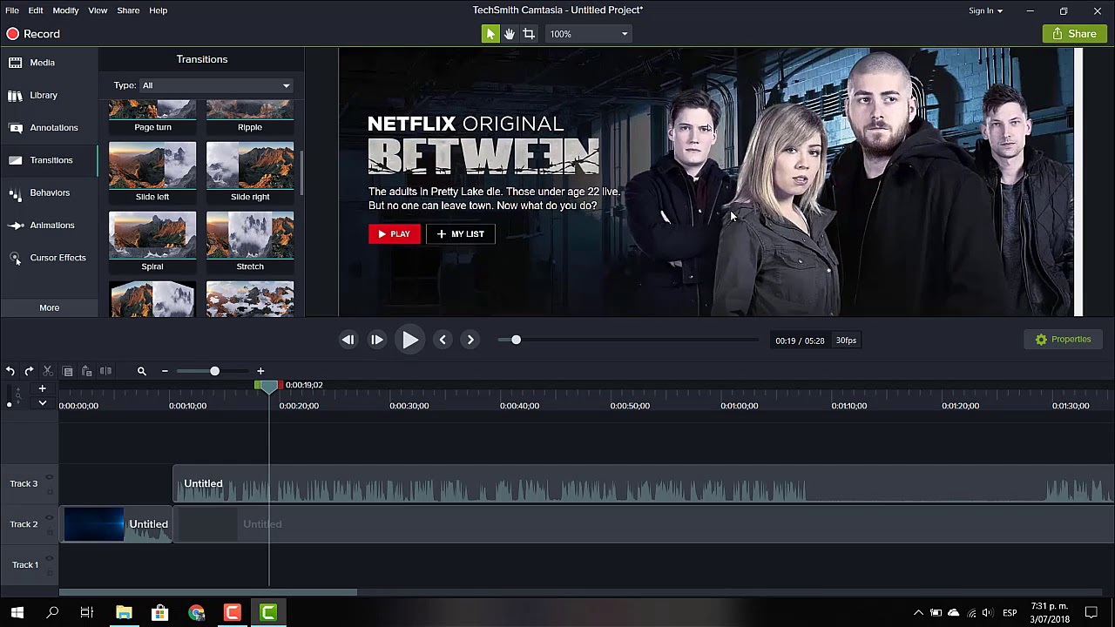Viewport: 1115px width, 627px height.
Task: Click the More button in sidebar
Action: coord(49,307)
